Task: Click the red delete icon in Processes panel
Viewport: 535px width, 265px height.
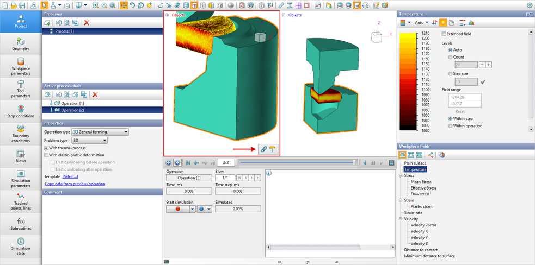Action: [x=87, y=22]
